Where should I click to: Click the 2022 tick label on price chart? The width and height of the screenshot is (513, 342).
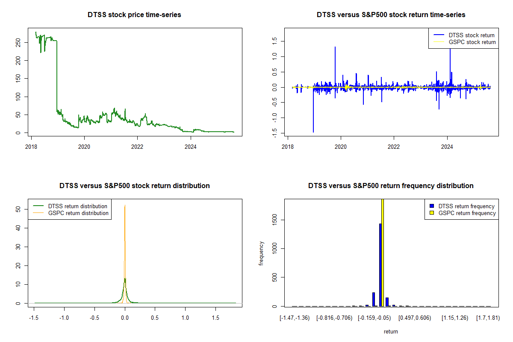pos(137,142)
